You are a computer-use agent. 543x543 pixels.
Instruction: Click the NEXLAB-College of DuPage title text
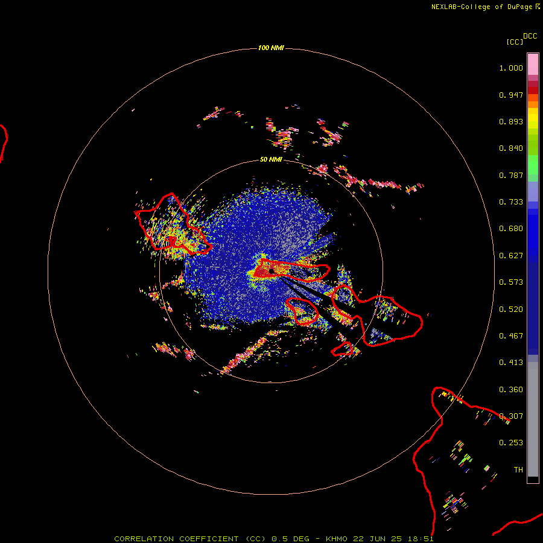point(485,7)
